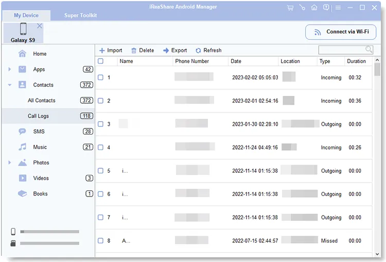
Task: Disconnect Galaxy S9 with its X icon
Action: click(40, 26)
